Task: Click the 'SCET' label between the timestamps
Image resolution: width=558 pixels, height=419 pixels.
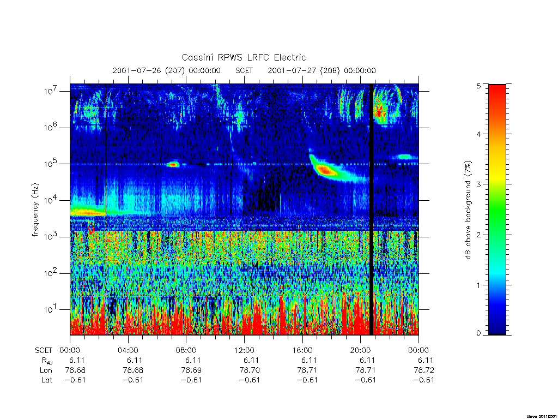Action: coord(244,70)
